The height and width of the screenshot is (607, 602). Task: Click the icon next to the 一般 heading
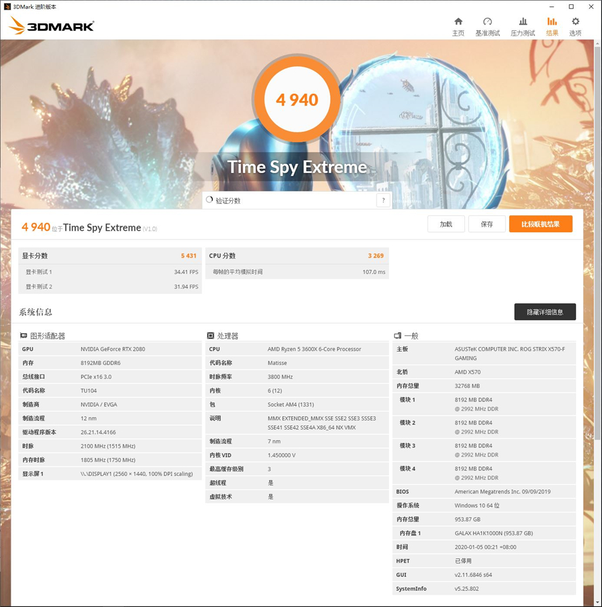[397, 335]
